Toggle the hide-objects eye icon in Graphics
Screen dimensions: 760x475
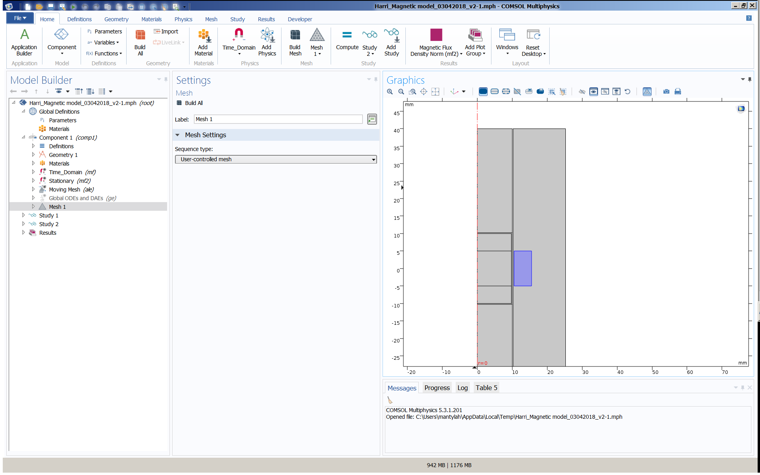tap(582, 92)
